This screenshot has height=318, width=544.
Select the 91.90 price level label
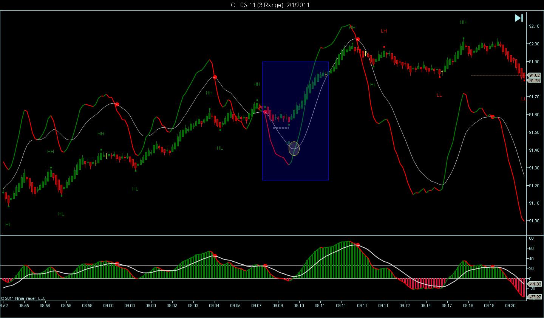pos(534,62)
